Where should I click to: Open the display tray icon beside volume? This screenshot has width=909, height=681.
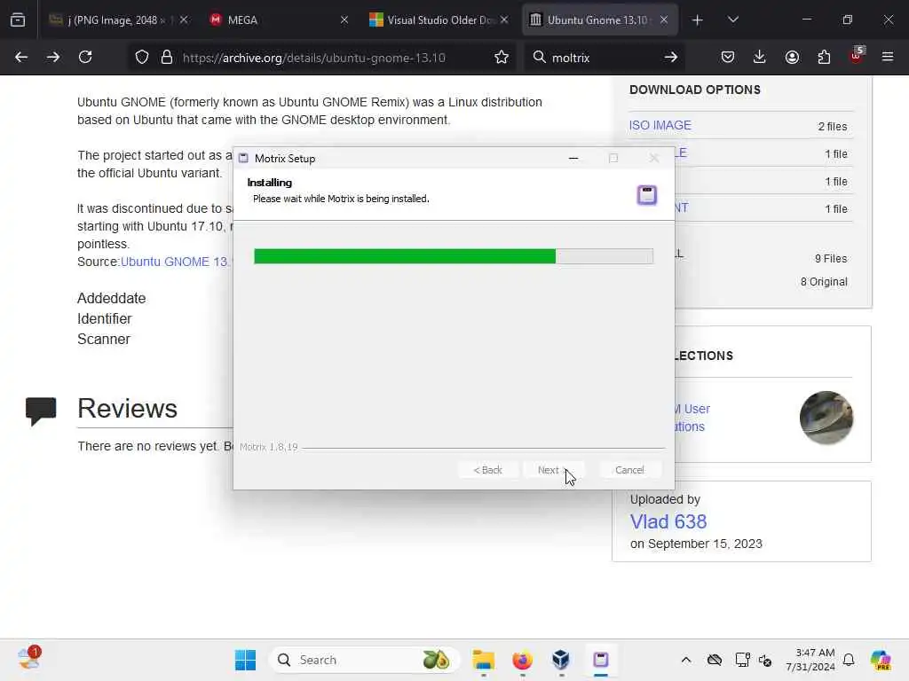(x=742, y=660)
